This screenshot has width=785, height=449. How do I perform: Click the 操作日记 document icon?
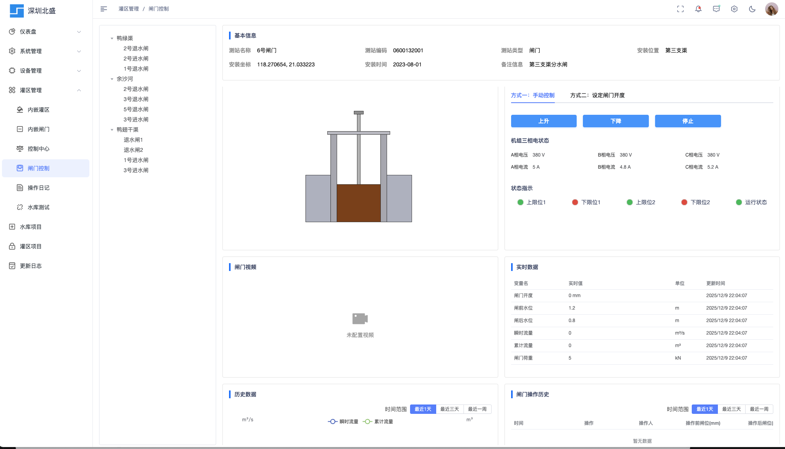[20, 188]
